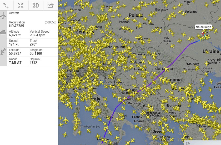Select the red highlighted aircraft near Kyiv

203,34
